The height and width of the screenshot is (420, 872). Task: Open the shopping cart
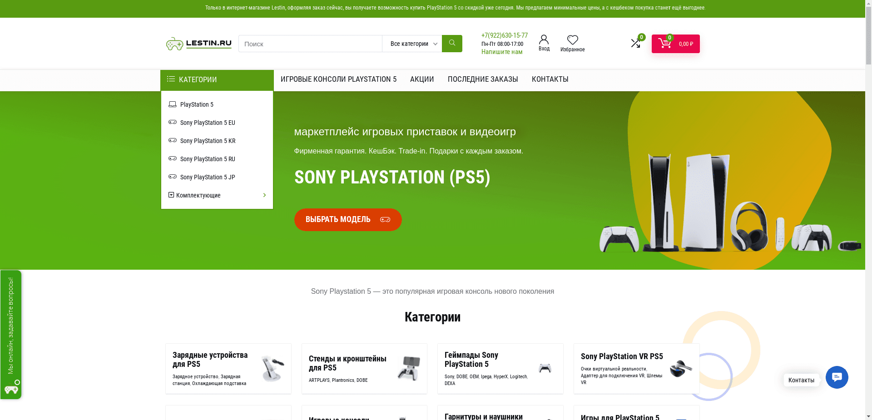675,44
